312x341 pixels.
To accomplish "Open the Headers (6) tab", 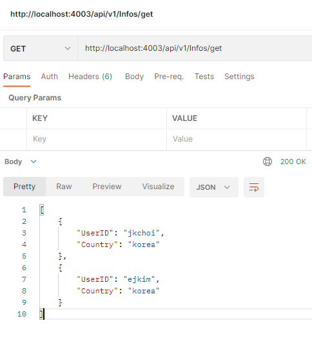I will (x=90, y=77).
